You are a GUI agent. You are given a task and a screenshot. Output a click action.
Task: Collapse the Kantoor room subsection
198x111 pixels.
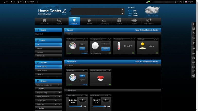[66, 66]
